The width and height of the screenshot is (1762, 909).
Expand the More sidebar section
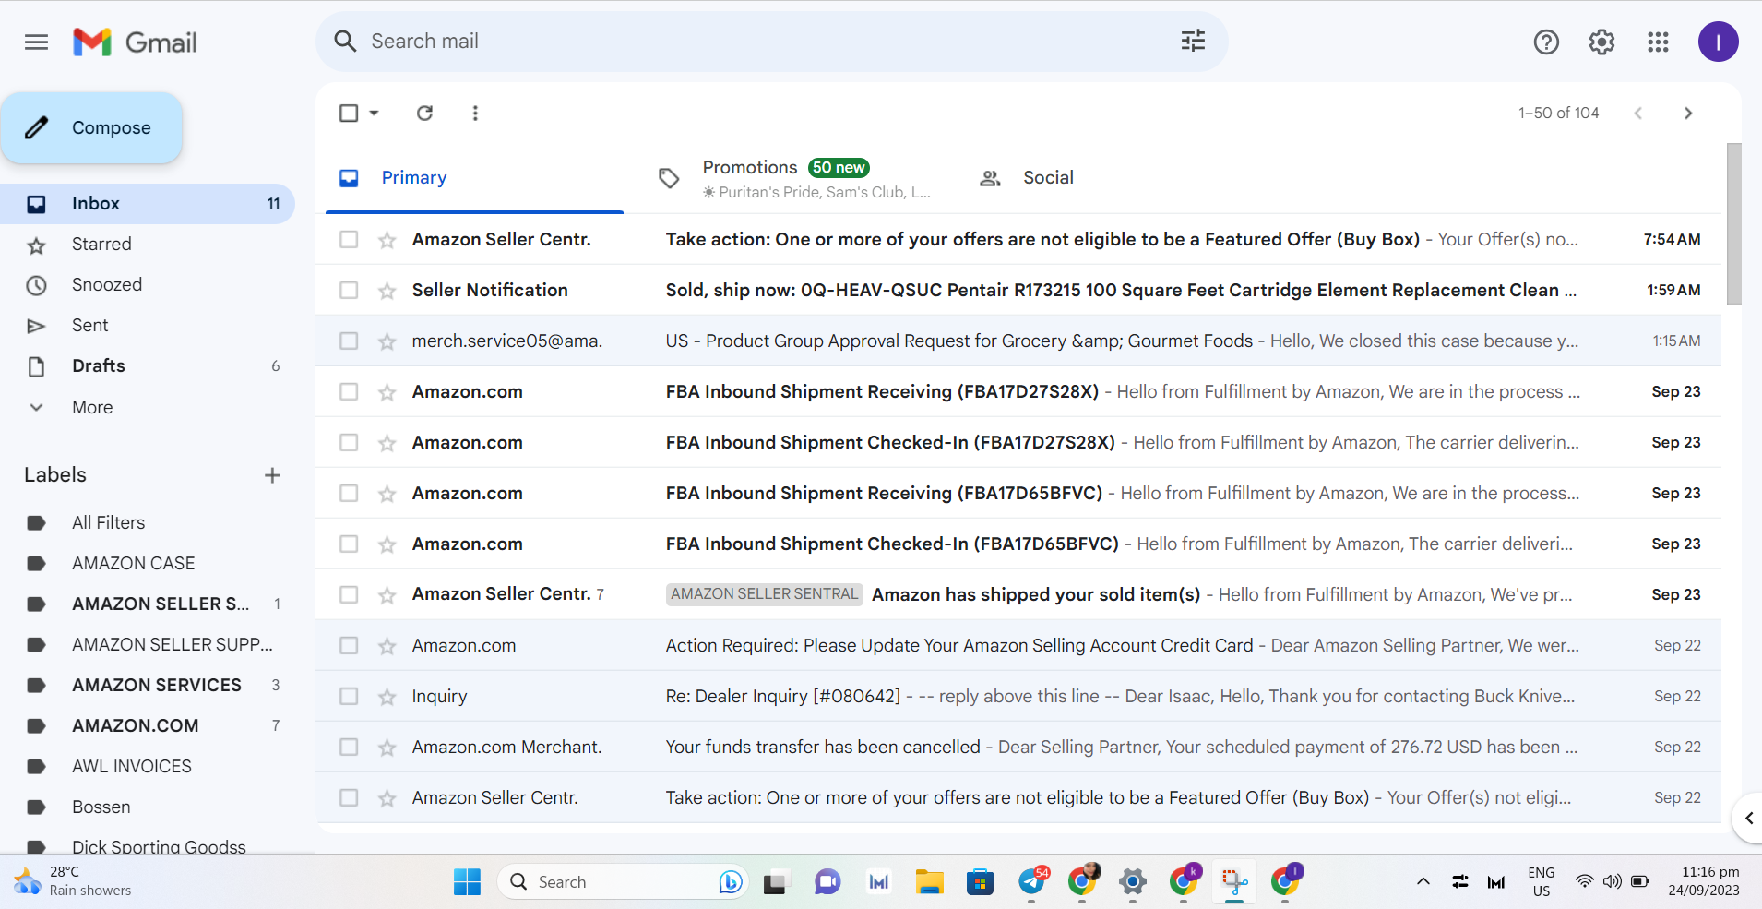[x=92, y=407]
